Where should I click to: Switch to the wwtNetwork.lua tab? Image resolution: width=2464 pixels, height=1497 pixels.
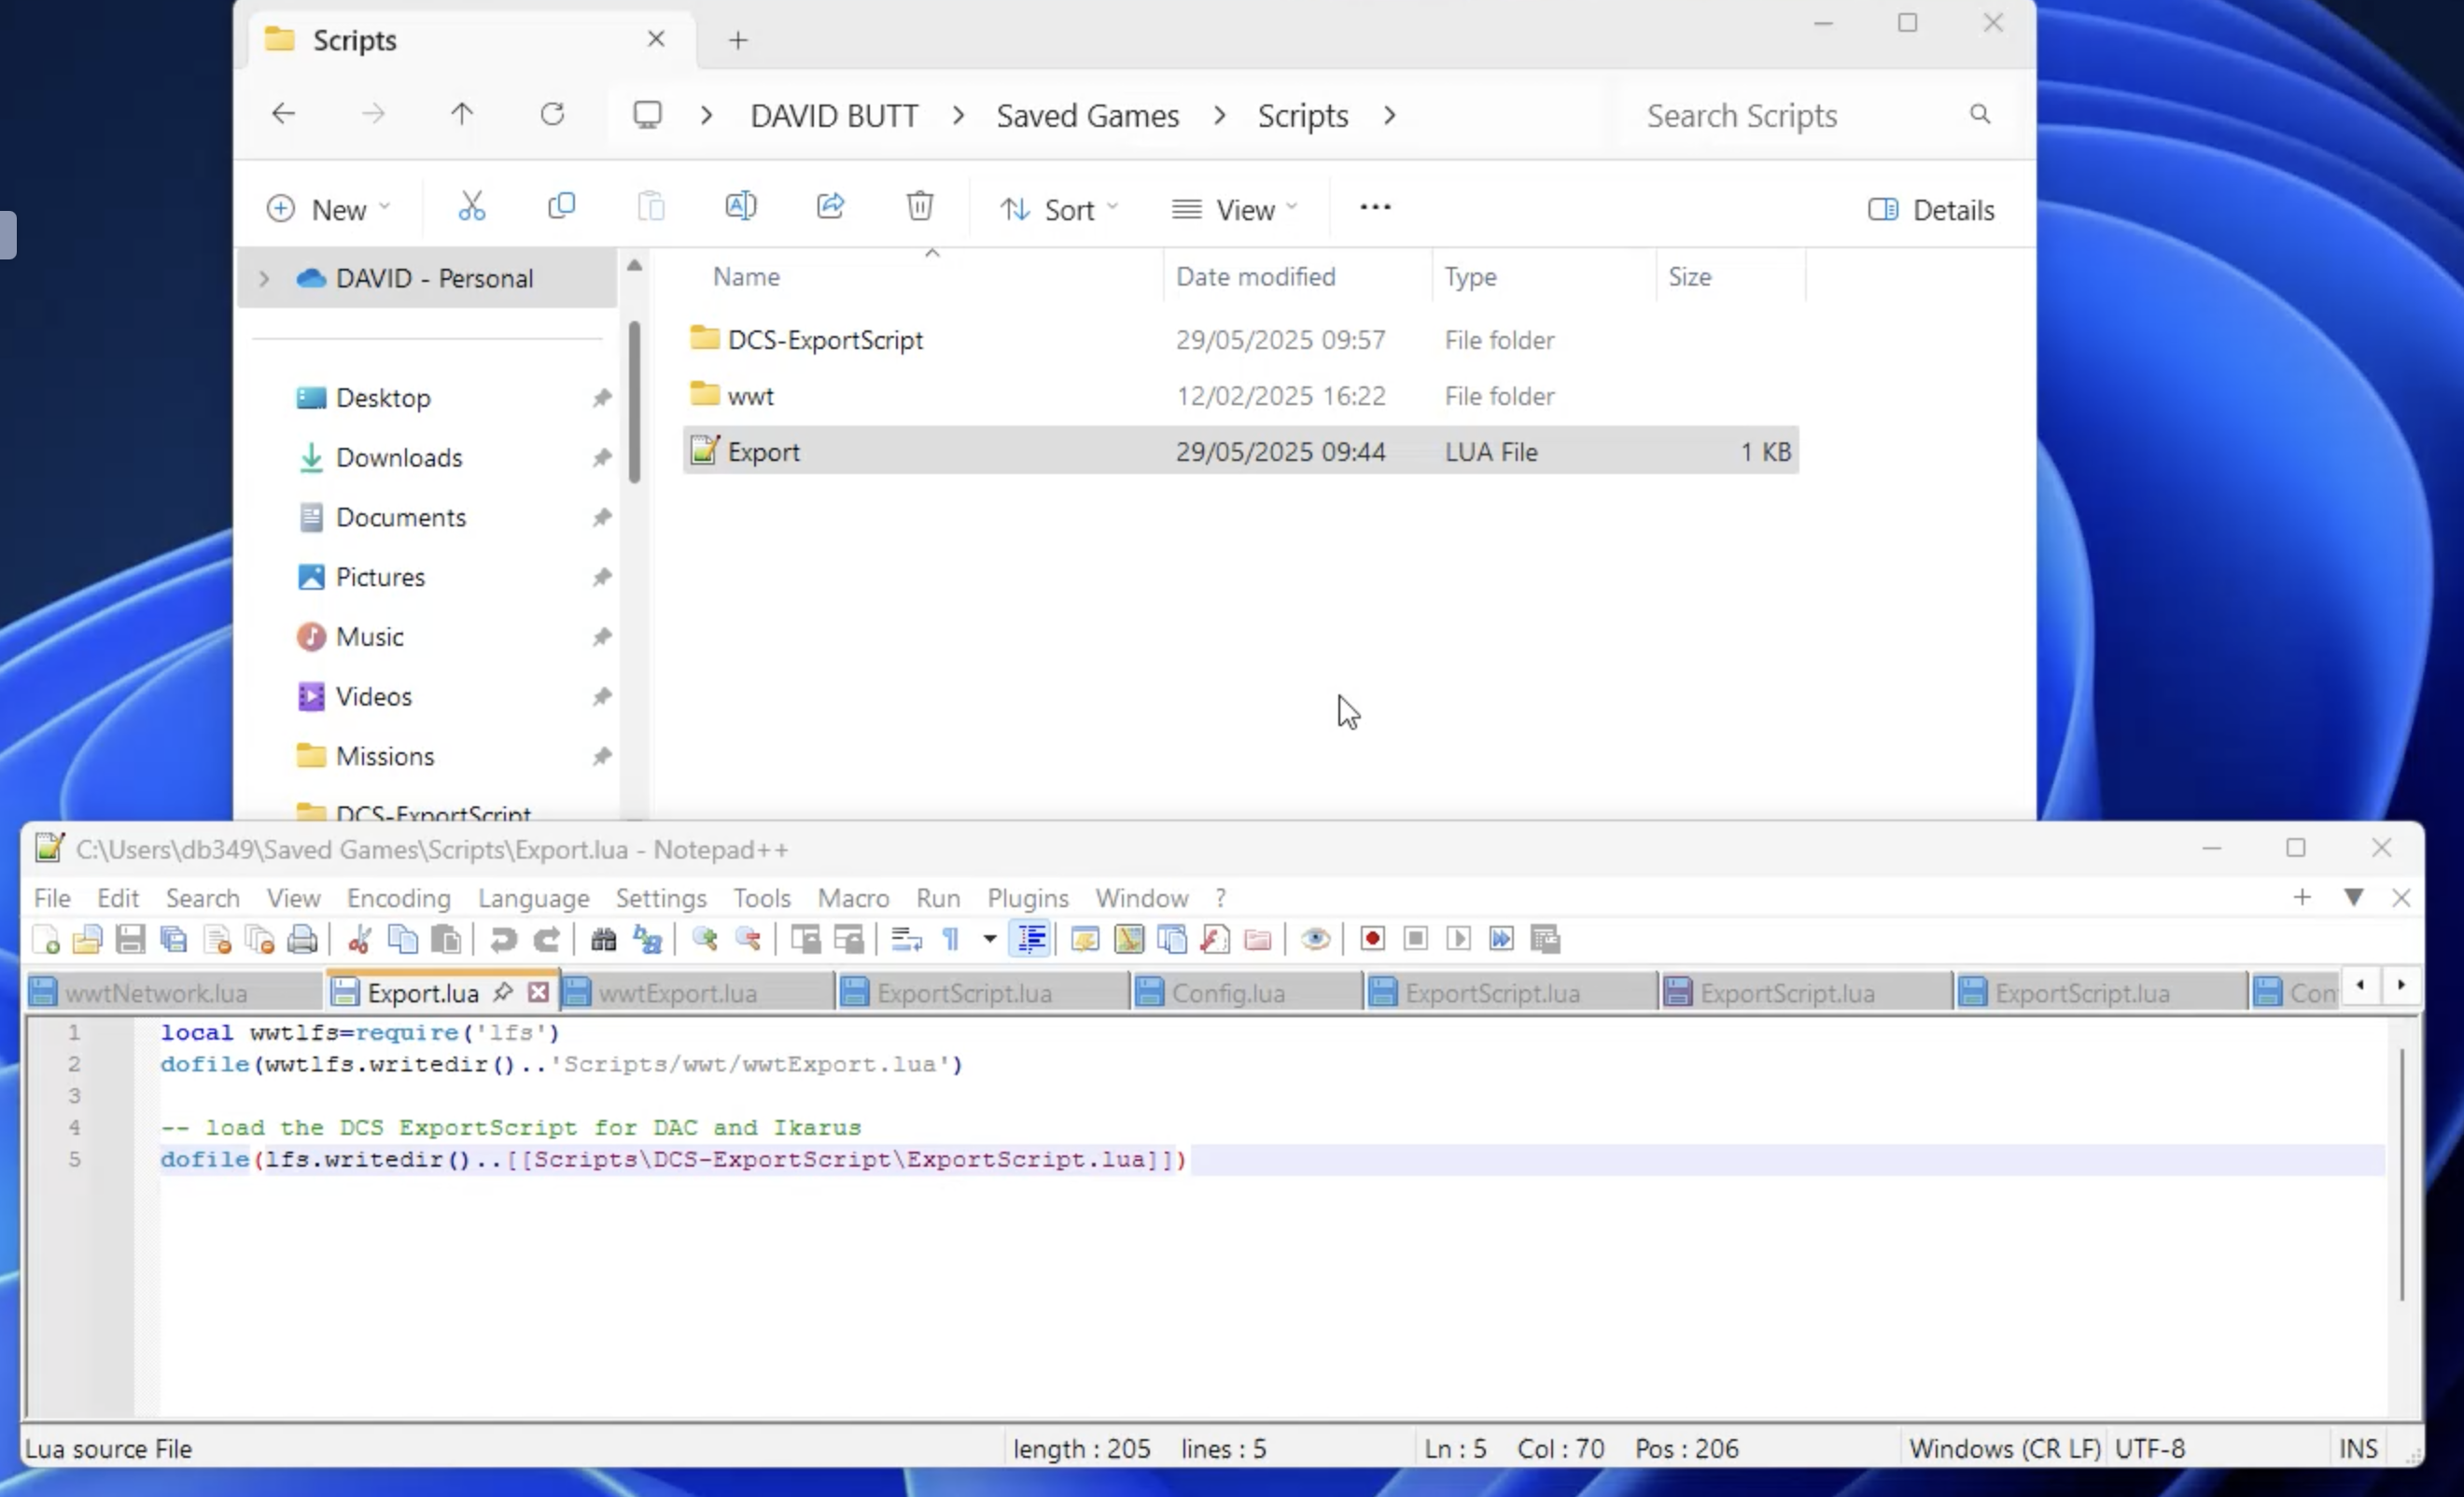pyautogui.click(x=176, y=993)
